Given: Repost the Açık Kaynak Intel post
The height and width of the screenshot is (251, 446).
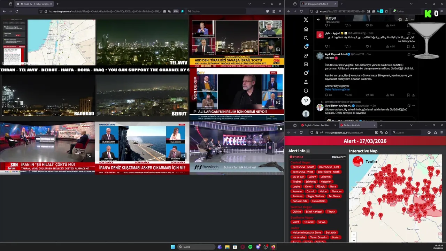Looking at the screenshot, I should click(x=347, y=95).
